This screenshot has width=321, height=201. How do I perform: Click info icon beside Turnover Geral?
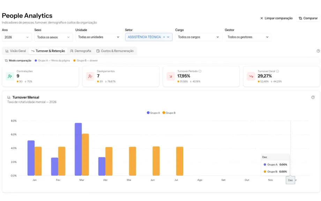[278, 71]
